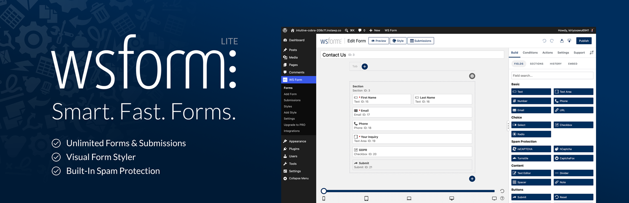This screenshot has width=629, height=203.
Task: Click the plus icon next to Tab
Action: [365, 67]
